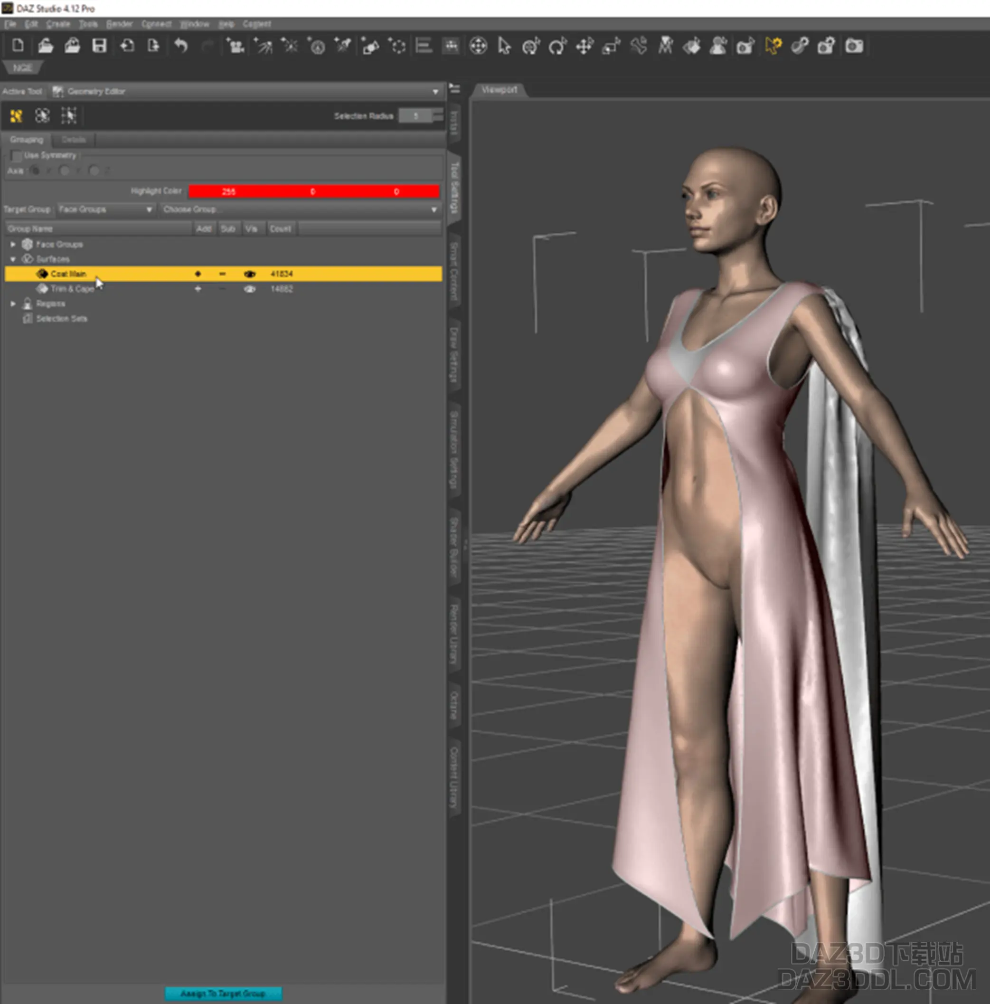Choose Polygon Selection mode icon
This screenshot has height=1004, width=990.
click(x=16, y=115)
